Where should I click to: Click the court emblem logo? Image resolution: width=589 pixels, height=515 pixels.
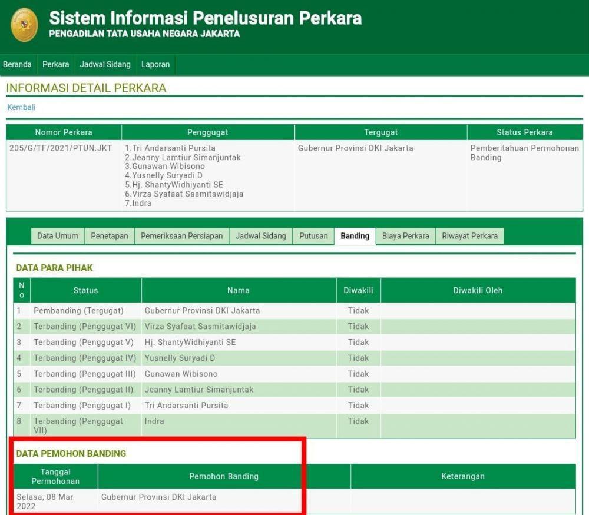click(x=24, y=25)
